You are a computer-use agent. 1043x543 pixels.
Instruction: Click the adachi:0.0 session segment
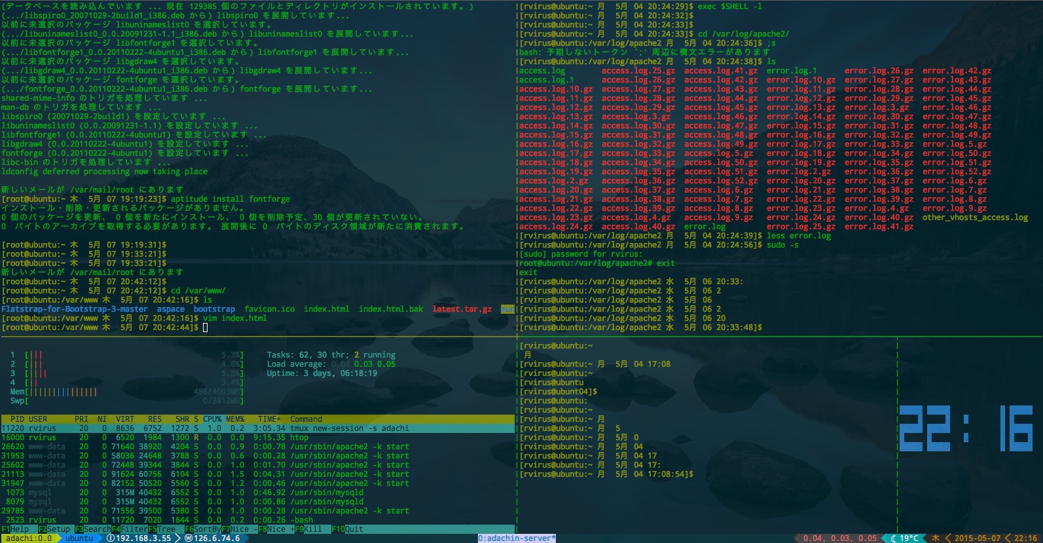tap(29, 538)
